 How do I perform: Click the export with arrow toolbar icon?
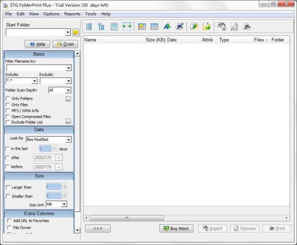(x=207, y=26)
